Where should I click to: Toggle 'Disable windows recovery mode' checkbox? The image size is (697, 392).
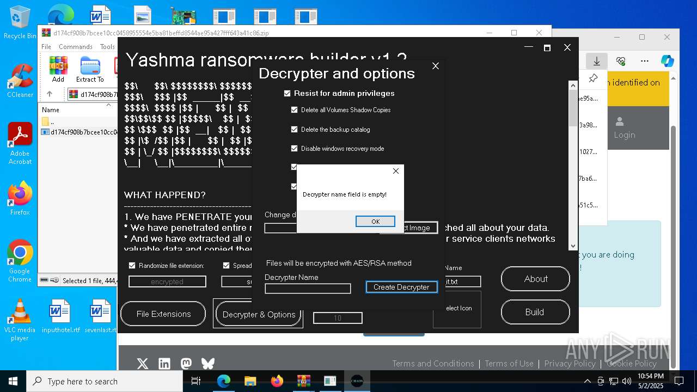tap(295, 149)
